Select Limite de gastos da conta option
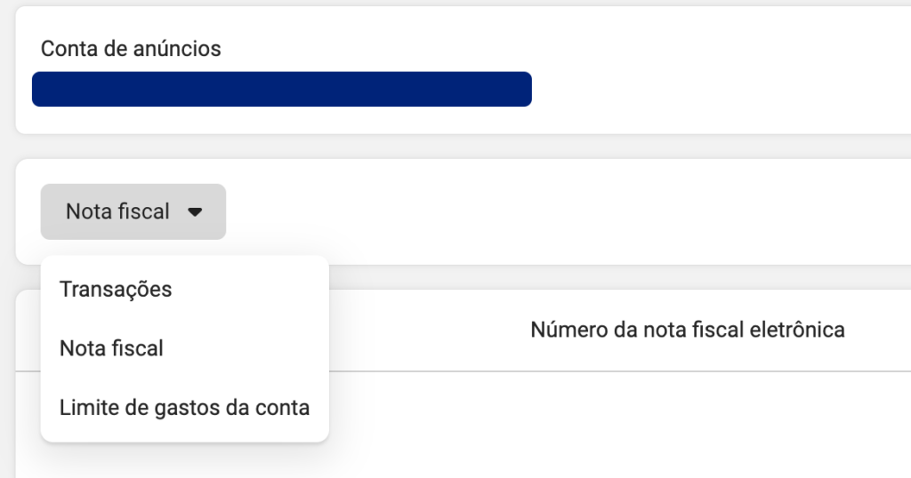The image size is (911, 478). 184,408
